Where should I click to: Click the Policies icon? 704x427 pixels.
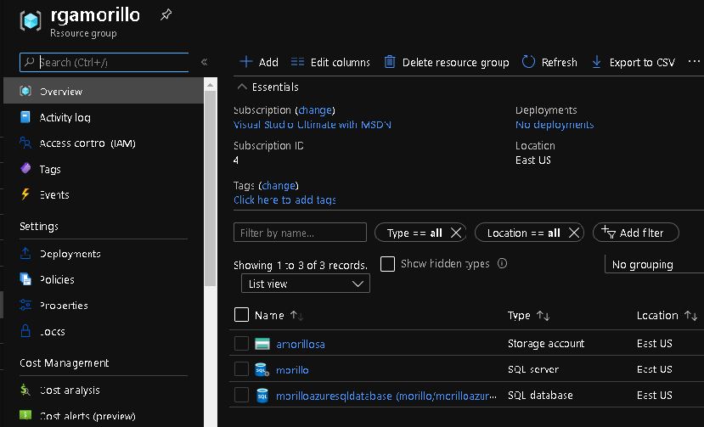25,279
